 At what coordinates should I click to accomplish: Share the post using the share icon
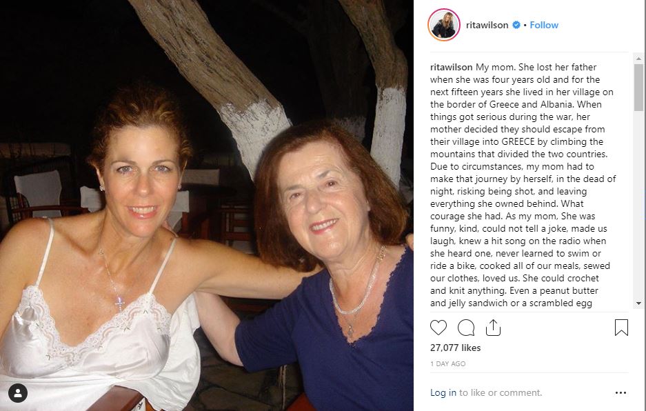[493, 327]
